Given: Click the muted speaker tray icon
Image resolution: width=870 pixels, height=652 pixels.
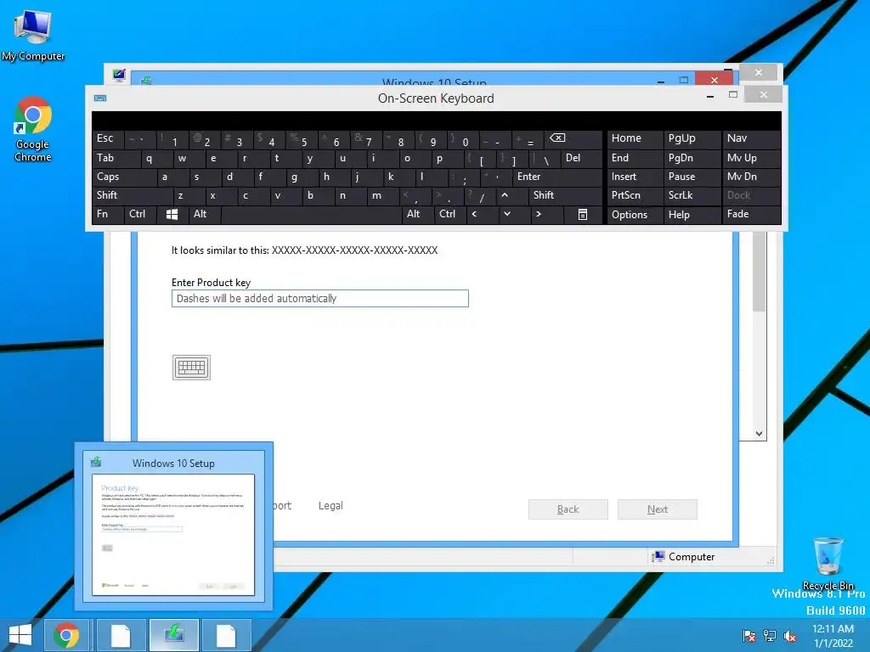Looking at the screenshot, I should pyautogui.click(x=790, y=636).
